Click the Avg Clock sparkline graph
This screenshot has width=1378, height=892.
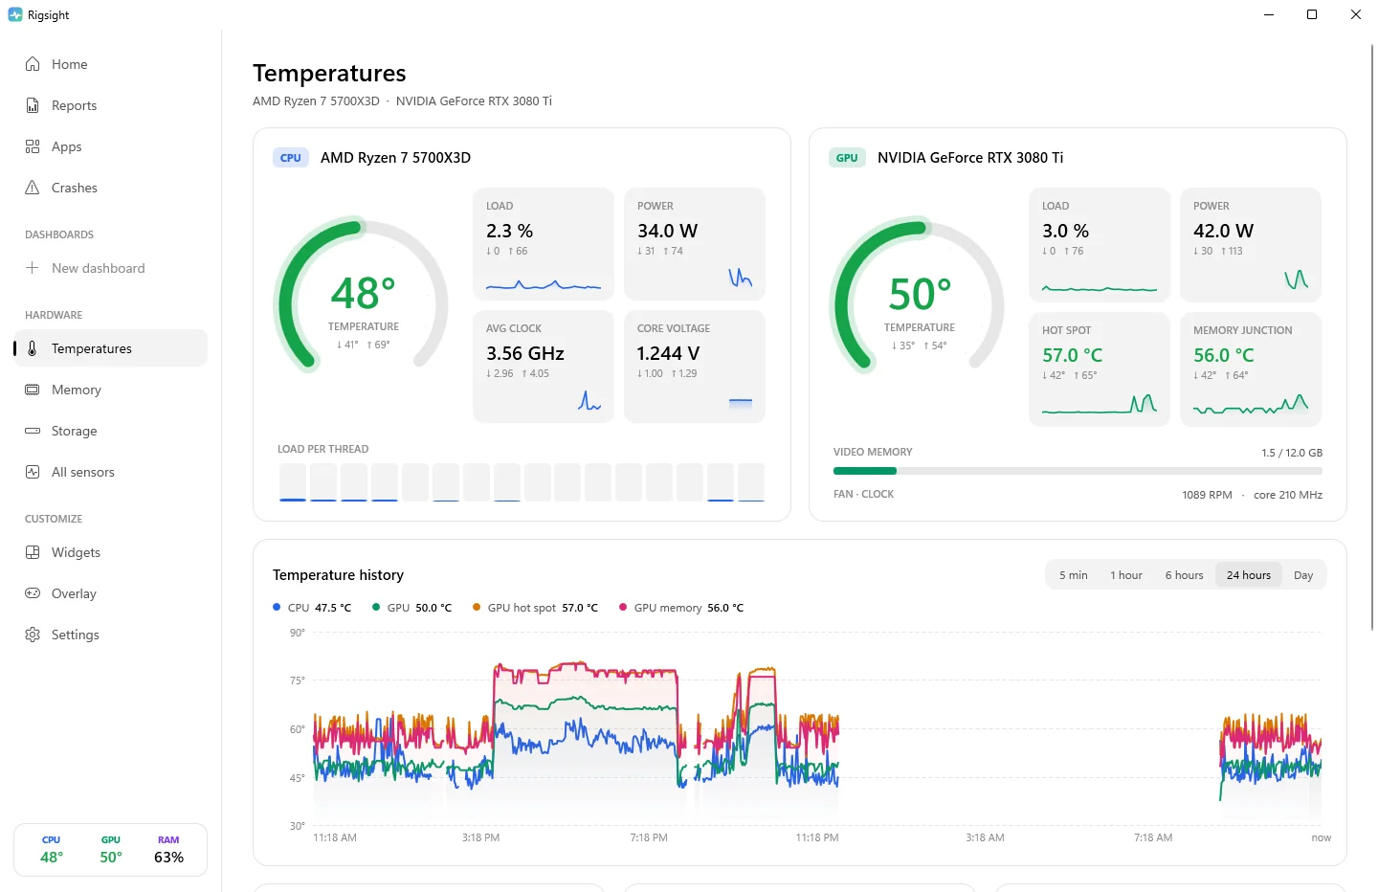(589, 401)
